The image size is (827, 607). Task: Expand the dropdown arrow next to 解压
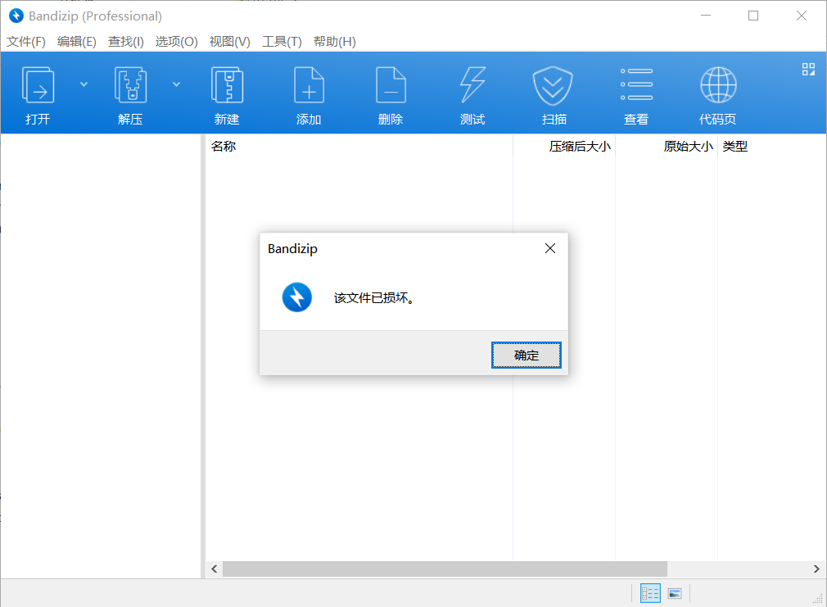coord(177,84)
